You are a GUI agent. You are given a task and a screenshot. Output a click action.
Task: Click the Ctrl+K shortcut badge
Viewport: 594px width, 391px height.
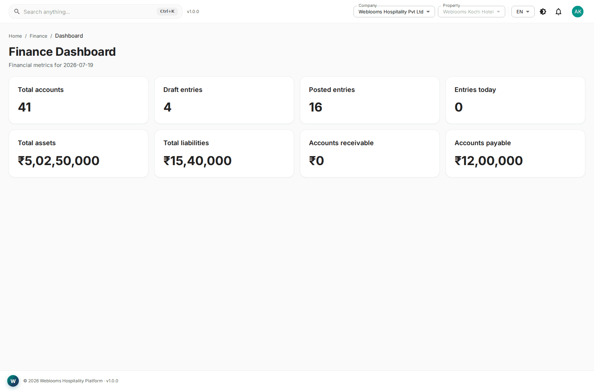167,11
